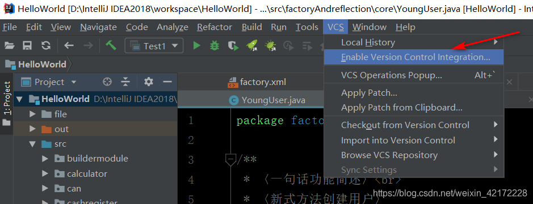The height and width of the screenshot is (204, 533).
Task: Open the View menu
Action: 61,27
